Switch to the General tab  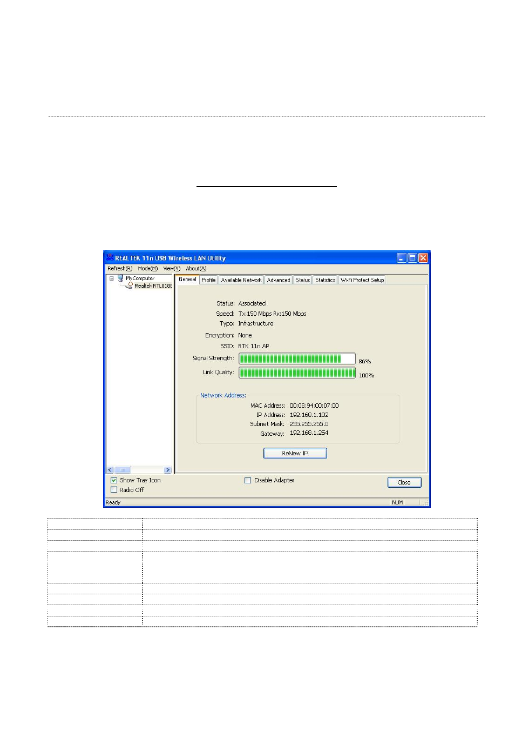pyautogui.click(x=187, y=279)
